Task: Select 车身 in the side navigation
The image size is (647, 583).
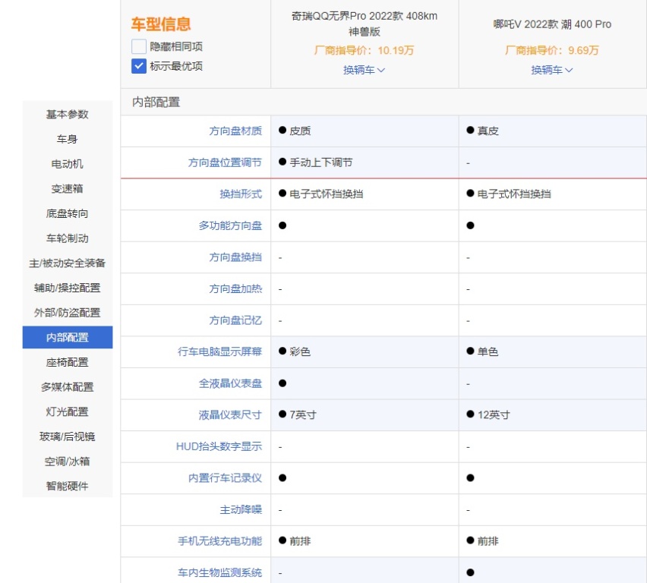Action: click(68, 139)
